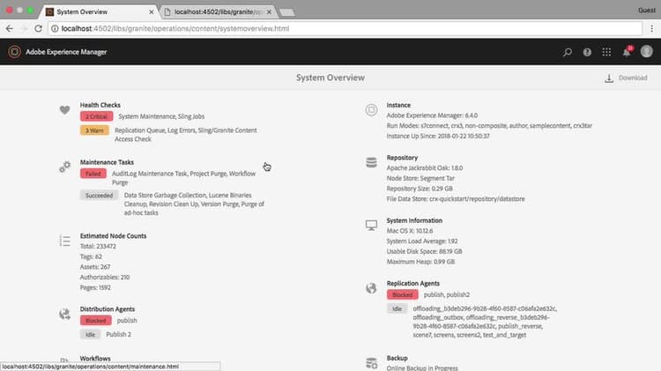Click the Idle badge under Replication Agents
The image size is (661, 371).
(x=397, y=308)
